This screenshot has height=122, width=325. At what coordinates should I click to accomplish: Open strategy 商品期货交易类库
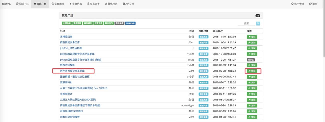tap(69, 42)
